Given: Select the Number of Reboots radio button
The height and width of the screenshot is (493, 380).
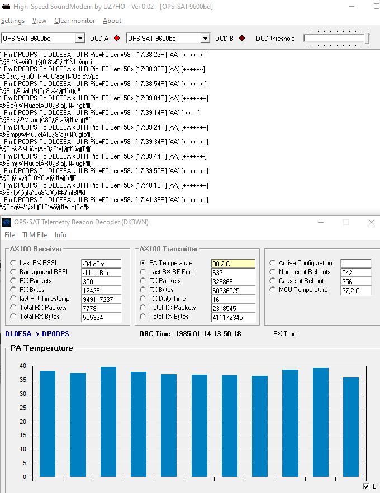Looking at the screenshot, I should pos(272,272).
